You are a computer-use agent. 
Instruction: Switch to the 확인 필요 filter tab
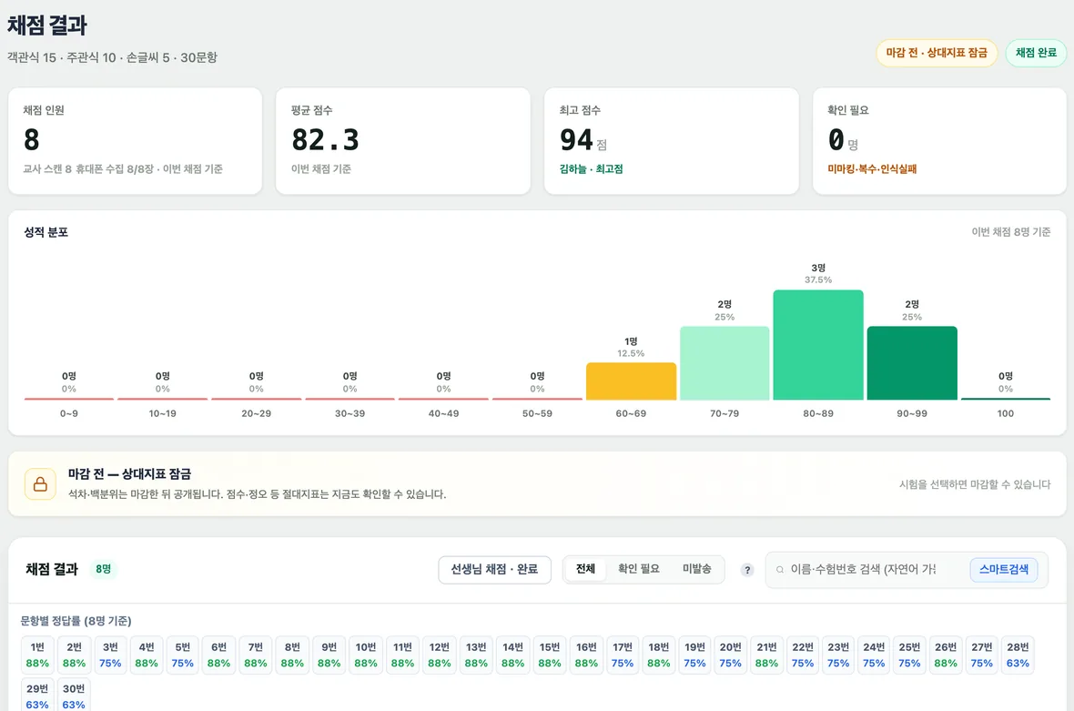click(638, 569)
